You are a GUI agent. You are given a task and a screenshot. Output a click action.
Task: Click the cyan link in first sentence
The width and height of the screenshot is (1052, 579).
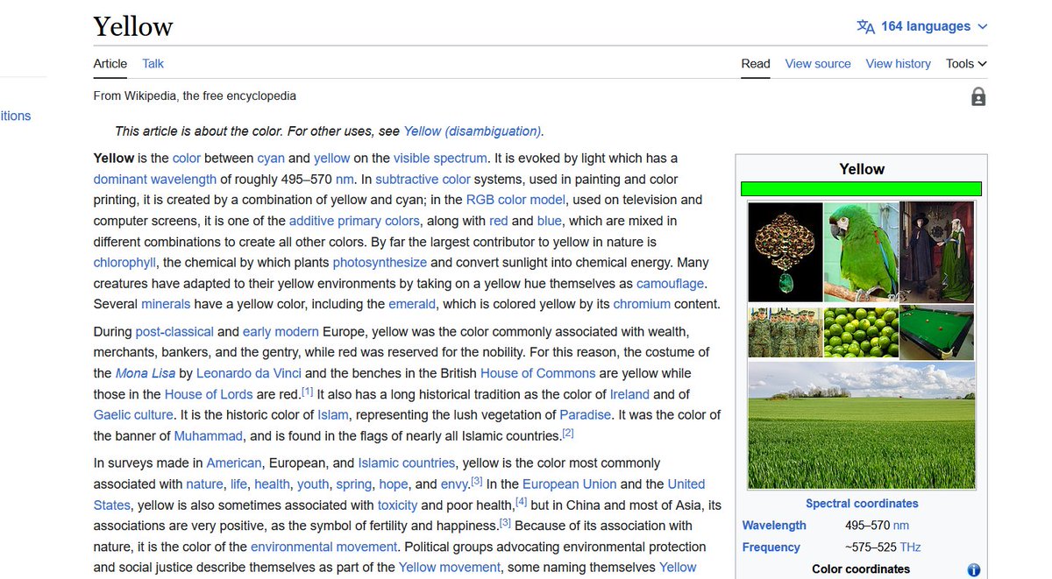tap(271, 159)
